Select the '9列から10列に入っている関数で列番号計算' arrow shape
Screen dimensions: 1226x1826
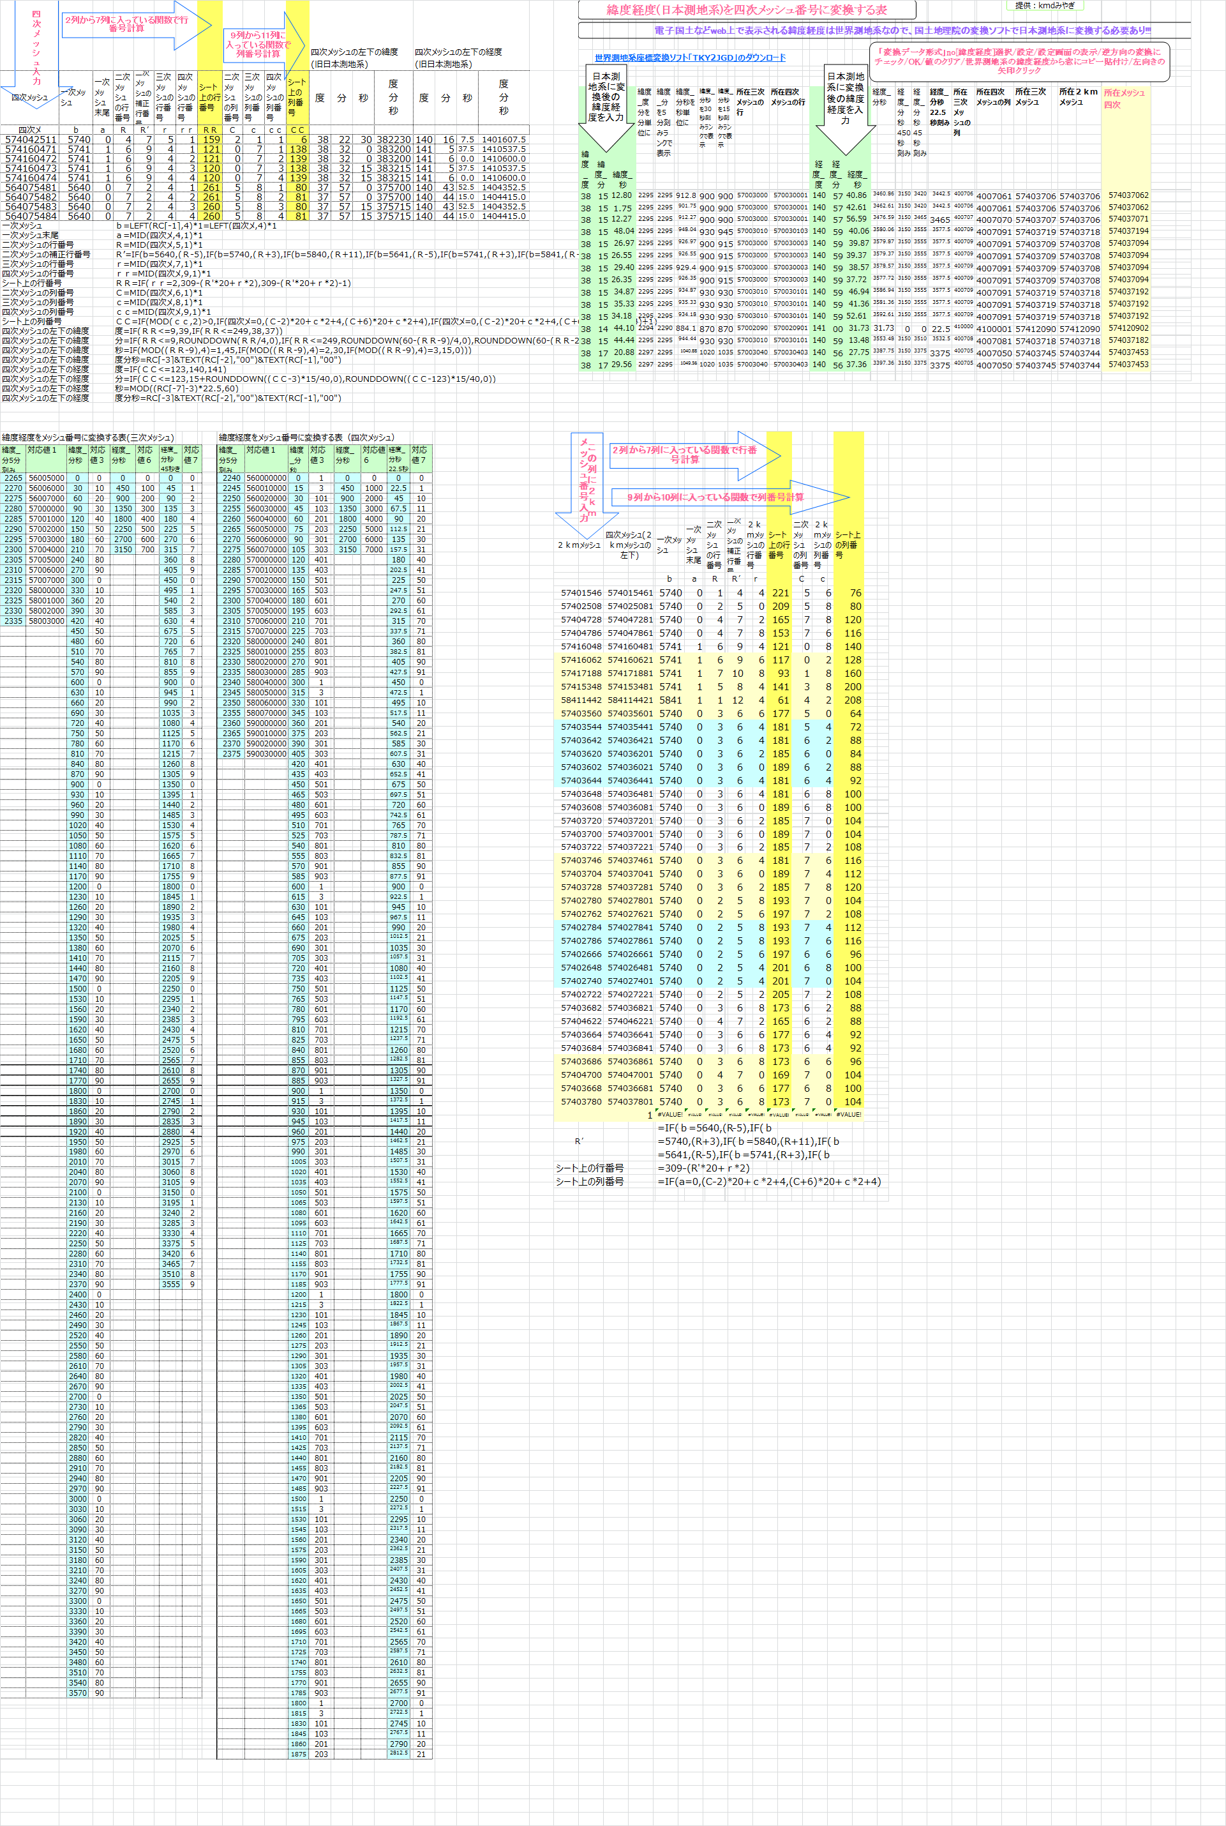click(x=729, y=497)
